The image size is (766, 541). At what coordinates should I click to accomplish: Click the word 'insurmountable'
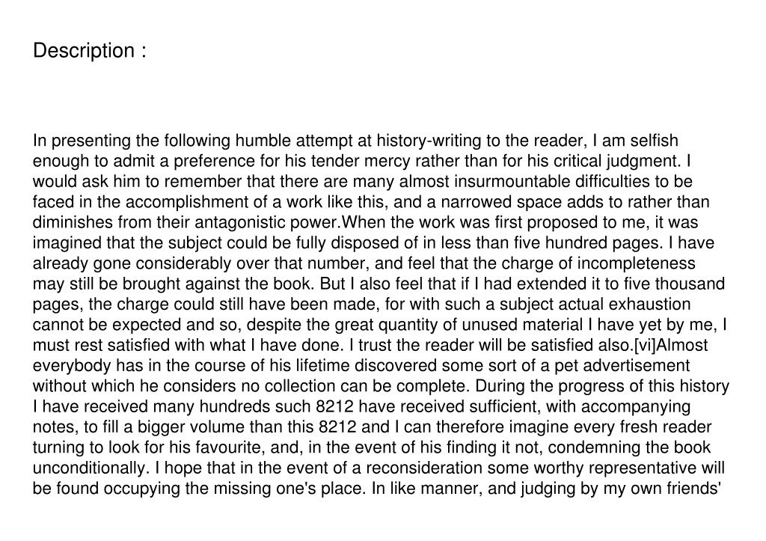512,182
